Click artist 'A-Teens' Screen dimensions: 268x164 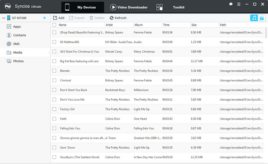[111, 138]
